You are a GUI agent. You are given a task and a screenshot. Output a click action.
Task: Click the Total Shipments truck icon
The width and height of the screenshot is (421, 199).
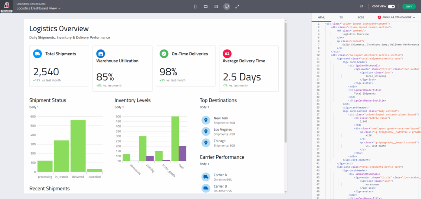[37, 54]
